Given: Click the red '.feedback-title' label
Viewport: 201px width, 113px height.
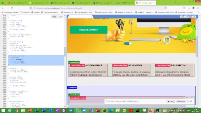Looking at the screenshot, I should click(78, 98).
